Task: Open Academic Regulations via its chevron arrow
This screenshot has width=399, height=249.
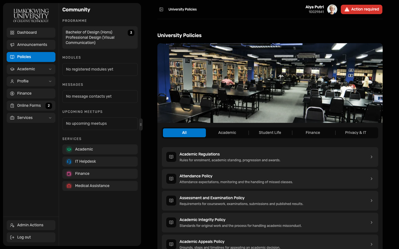Action: 372,157
